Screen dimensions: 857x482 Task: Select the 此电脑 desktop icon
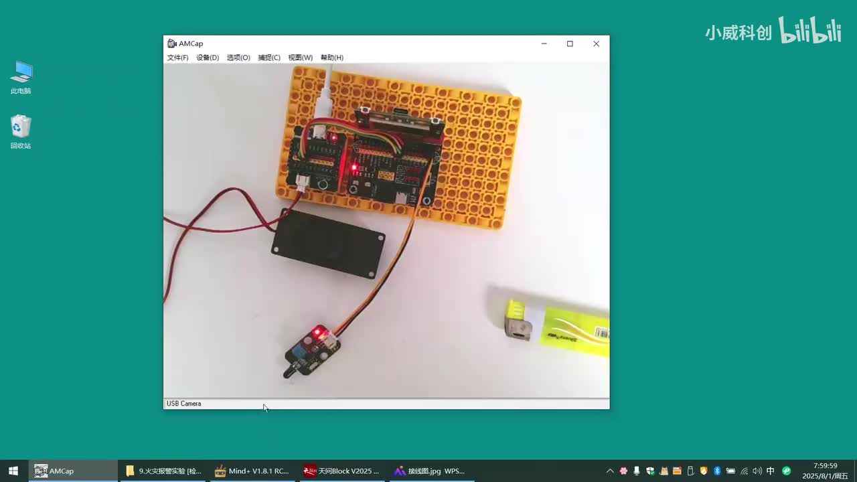tap(21, 78)
